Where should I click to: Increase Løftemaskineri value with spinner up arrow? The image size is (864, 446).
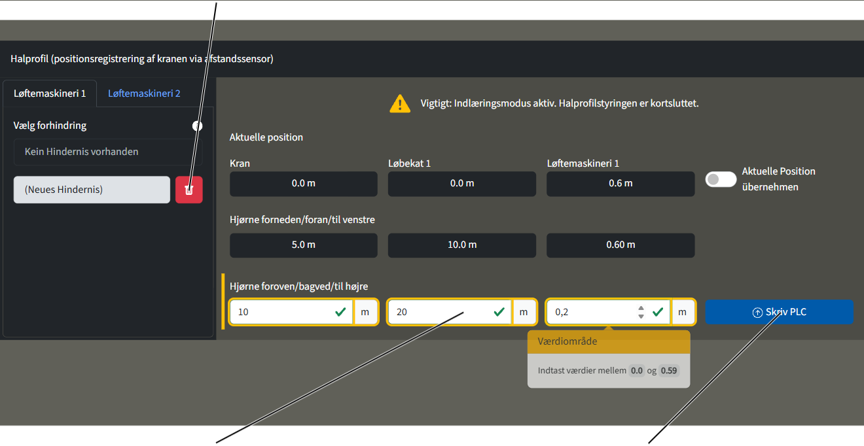[x=641, y=308]
